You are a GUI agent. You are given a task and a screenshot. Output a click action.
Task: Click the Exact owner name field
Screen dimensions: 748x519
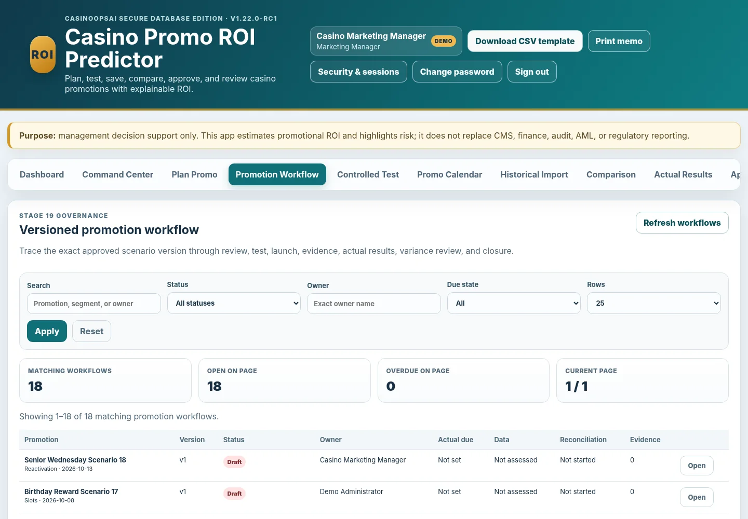[x=374, y=304]
